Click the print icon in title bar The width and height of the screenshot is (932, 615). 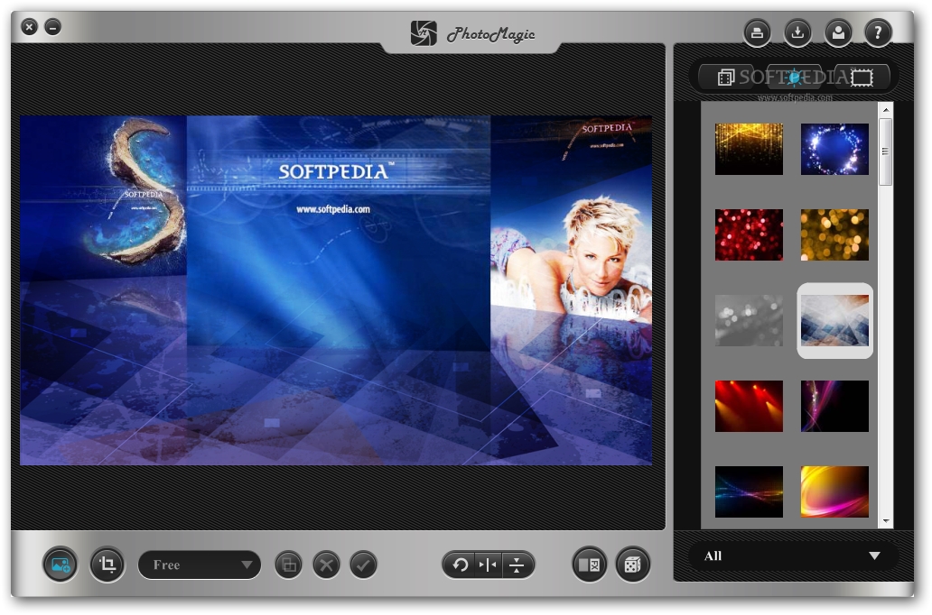coord(757,32)
